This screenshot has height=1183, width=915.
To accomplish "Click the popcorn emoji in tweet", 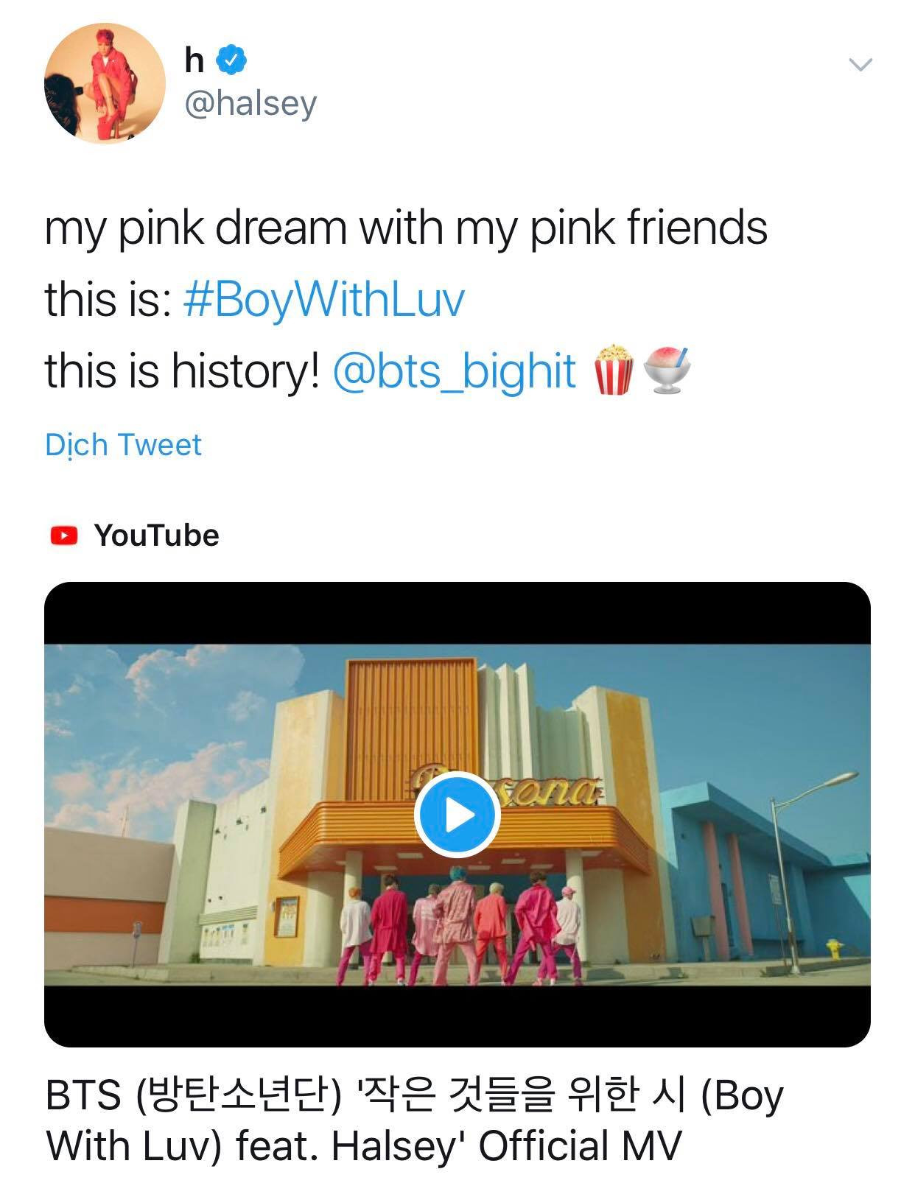I will [612, 370].
